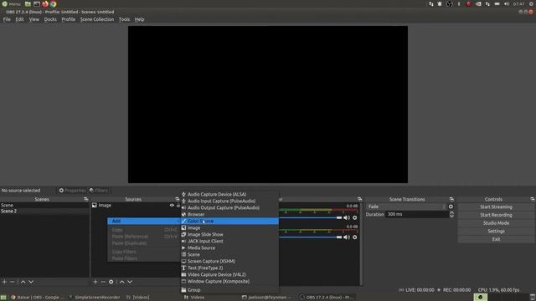Move scene up in Scenes list
The image size is (536, 301).
[23, 282]
